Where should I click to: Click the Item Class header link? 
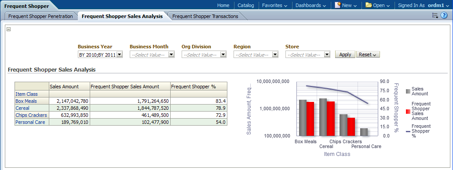26,94
